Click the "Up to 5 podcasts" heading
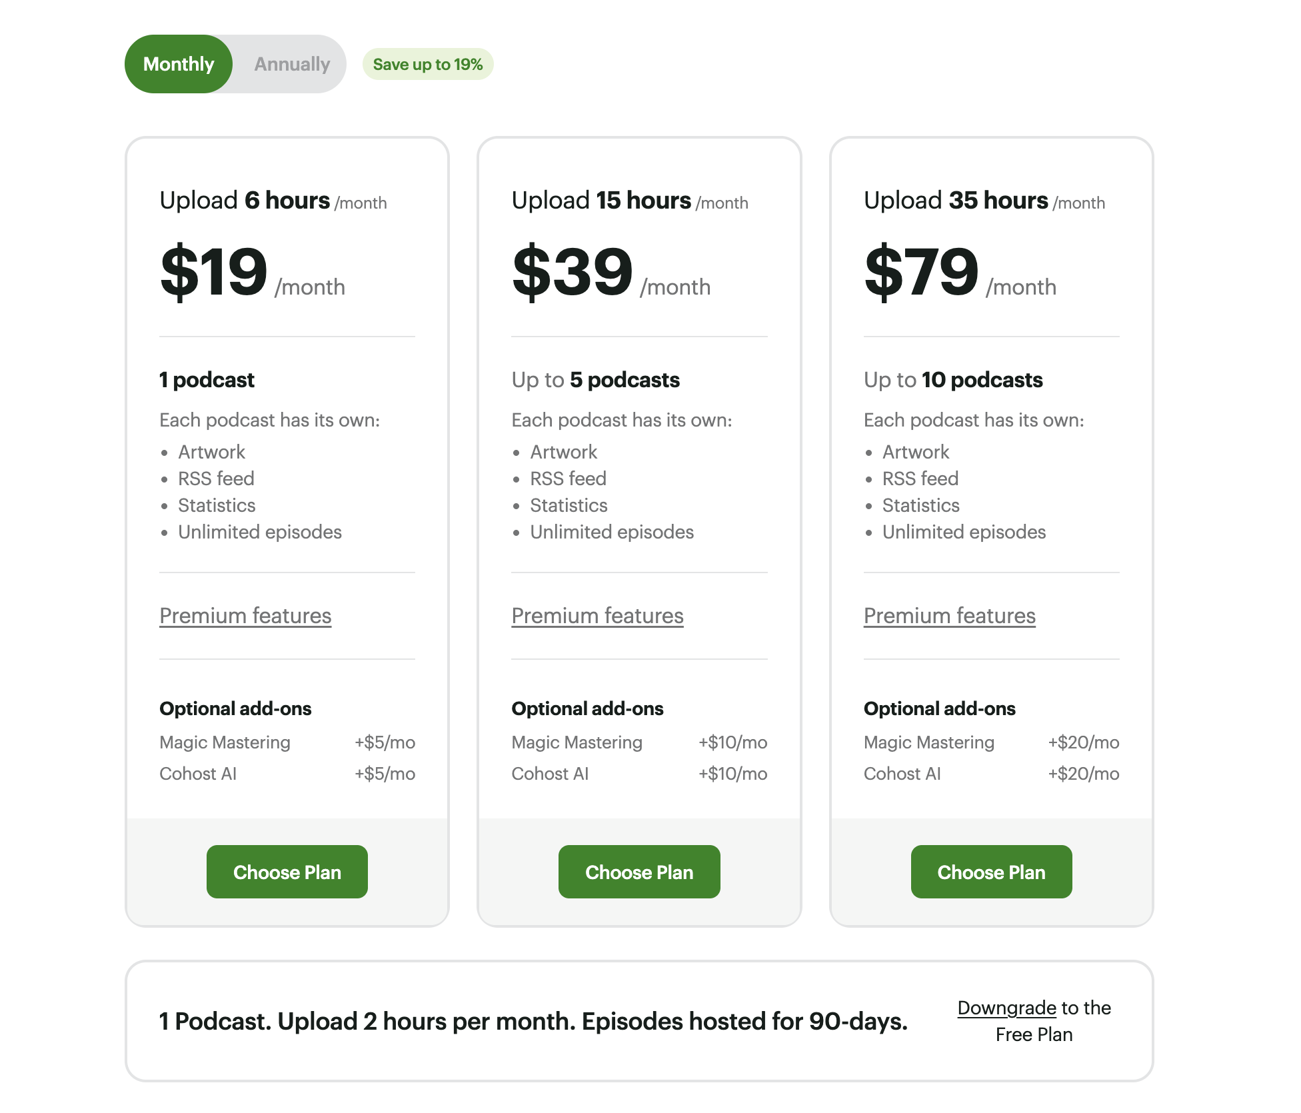The height and width of the screenshot is (1113, 1301). pos(595,380)
